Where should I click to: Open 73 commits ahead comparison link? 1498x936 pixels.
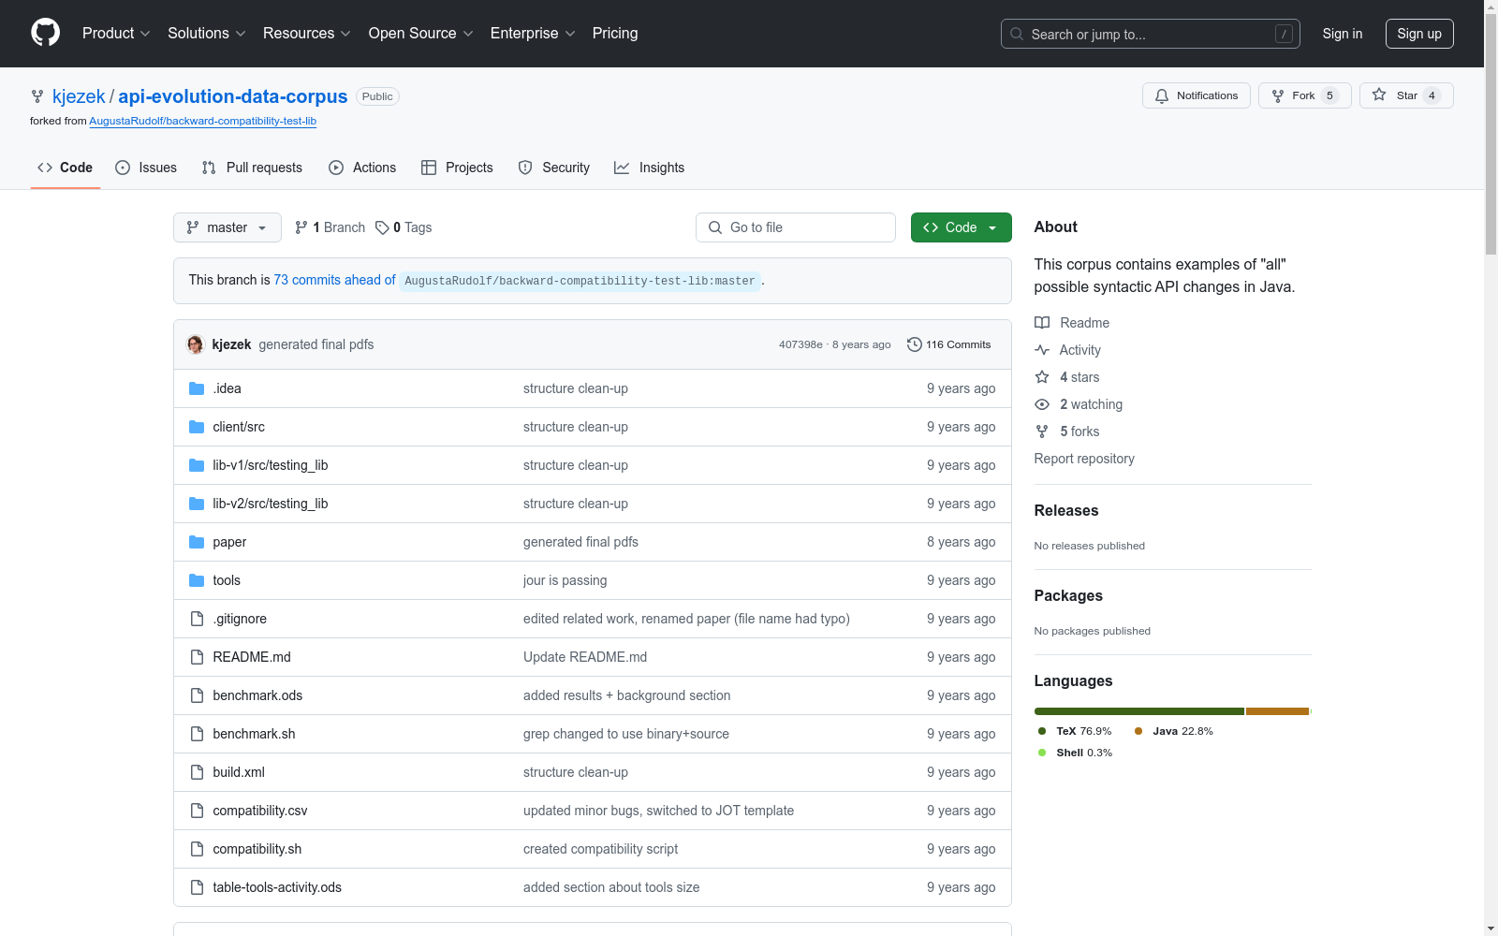tap(334, 280)
